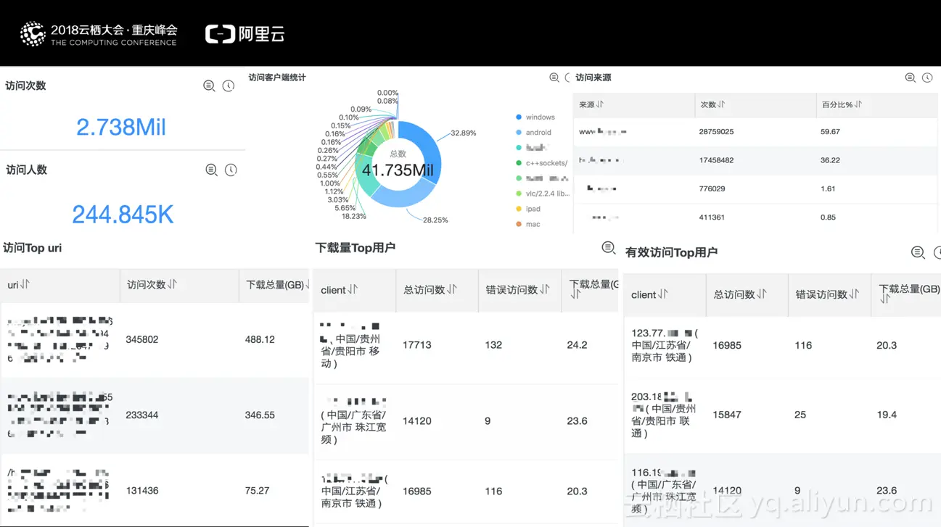Sort 下载量Top用户 table by client
The width and height of the screenshot is (941, 527).
tap(353, 289)
